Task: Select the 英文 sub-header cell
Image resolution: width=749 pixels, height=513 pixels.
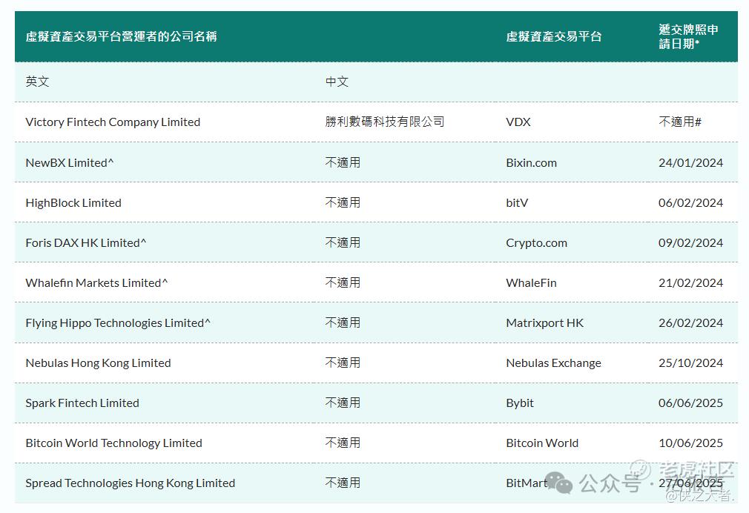Action: click(37, 82)
